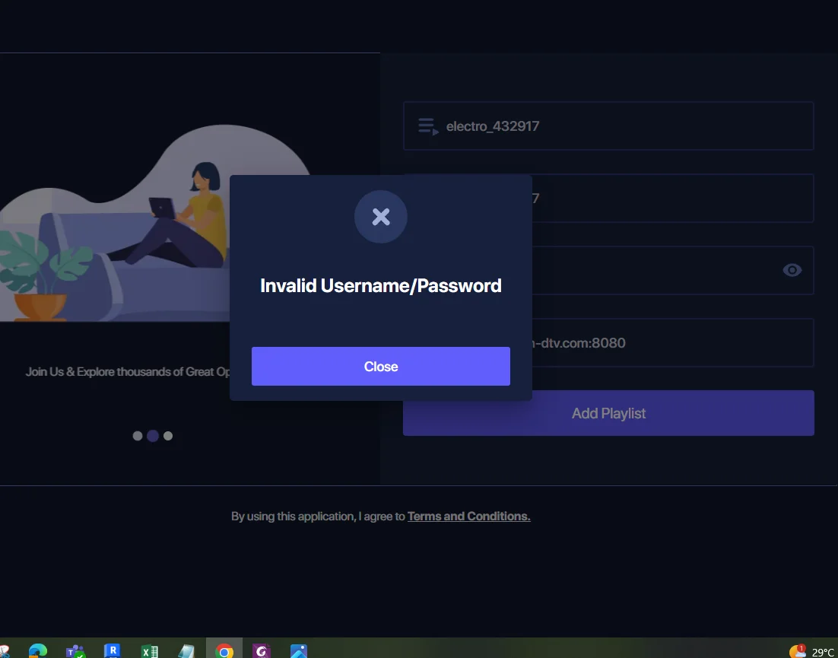Open the Terms and Conditions link
Image resolution: width=838 pixels, height=658 pixels.
[x=468, y=517]
